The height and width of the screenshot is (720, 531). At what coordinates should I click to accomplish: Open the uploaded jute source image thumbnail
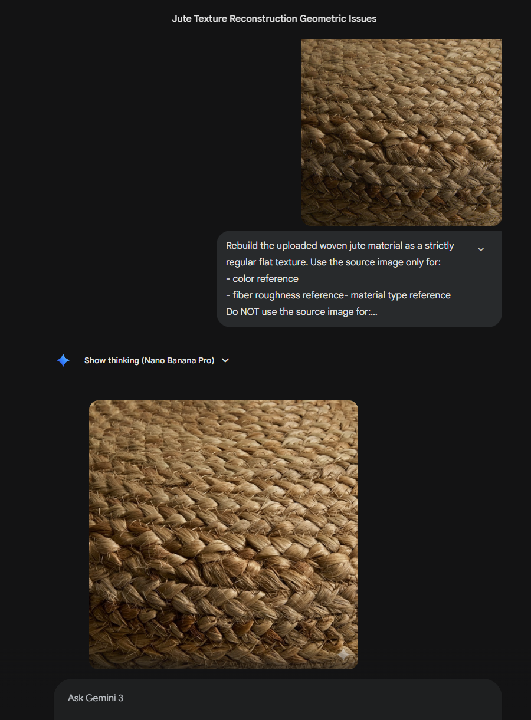coord(402,132)
